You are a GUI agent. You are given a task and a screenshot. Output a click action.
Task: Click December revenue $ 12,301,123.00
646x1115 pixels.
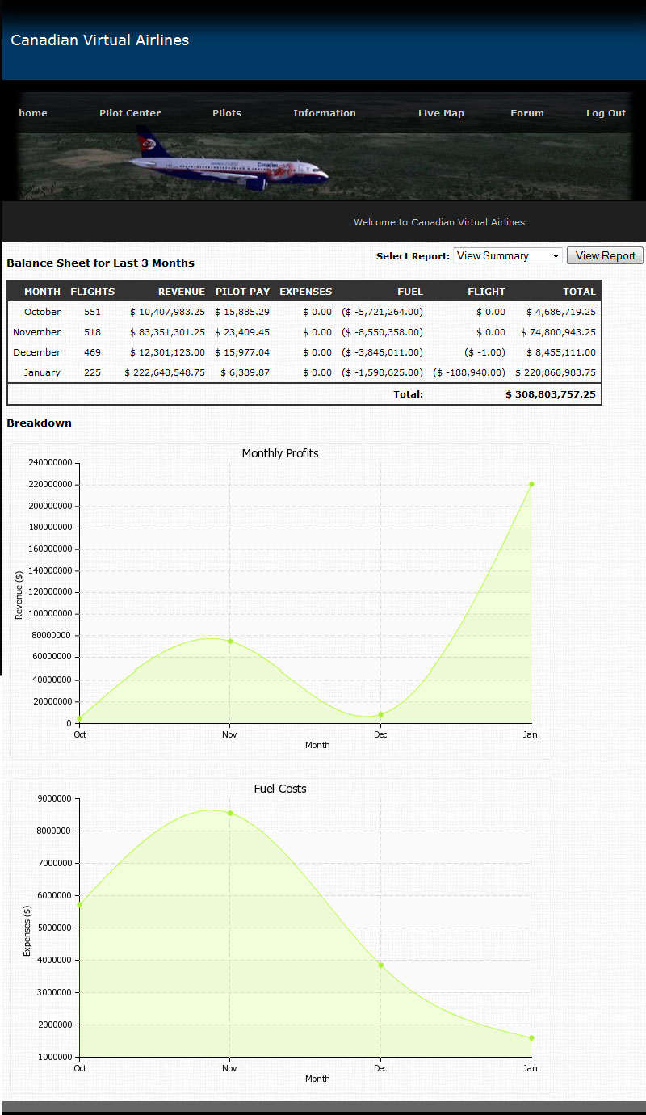[167, 352]
